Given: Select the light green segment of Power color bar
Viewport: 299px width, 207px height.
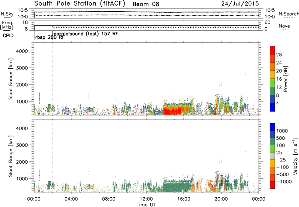Looking at the screenshot, I should pyautogui.click(x=272, y=83).
